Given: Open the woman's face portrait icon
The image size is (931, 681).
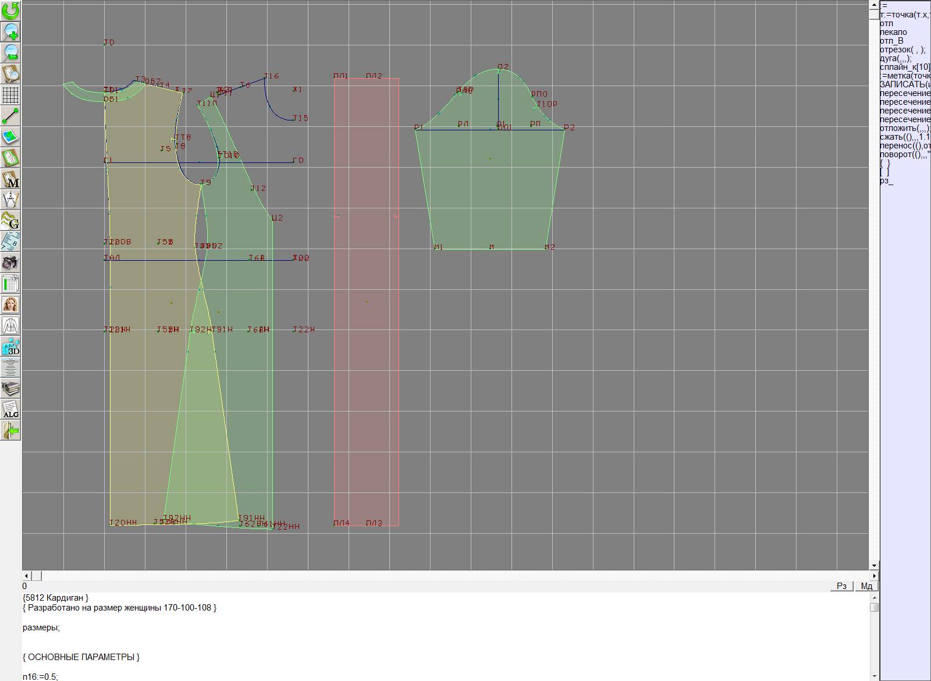Looking at the screenshot, I should (x=10, y=304).
